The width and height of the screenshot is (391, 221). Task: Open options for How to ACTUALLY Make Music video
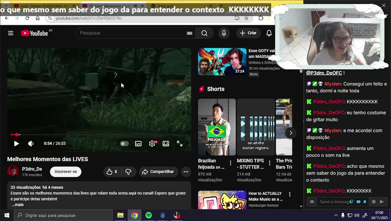[x=290, y=194]
